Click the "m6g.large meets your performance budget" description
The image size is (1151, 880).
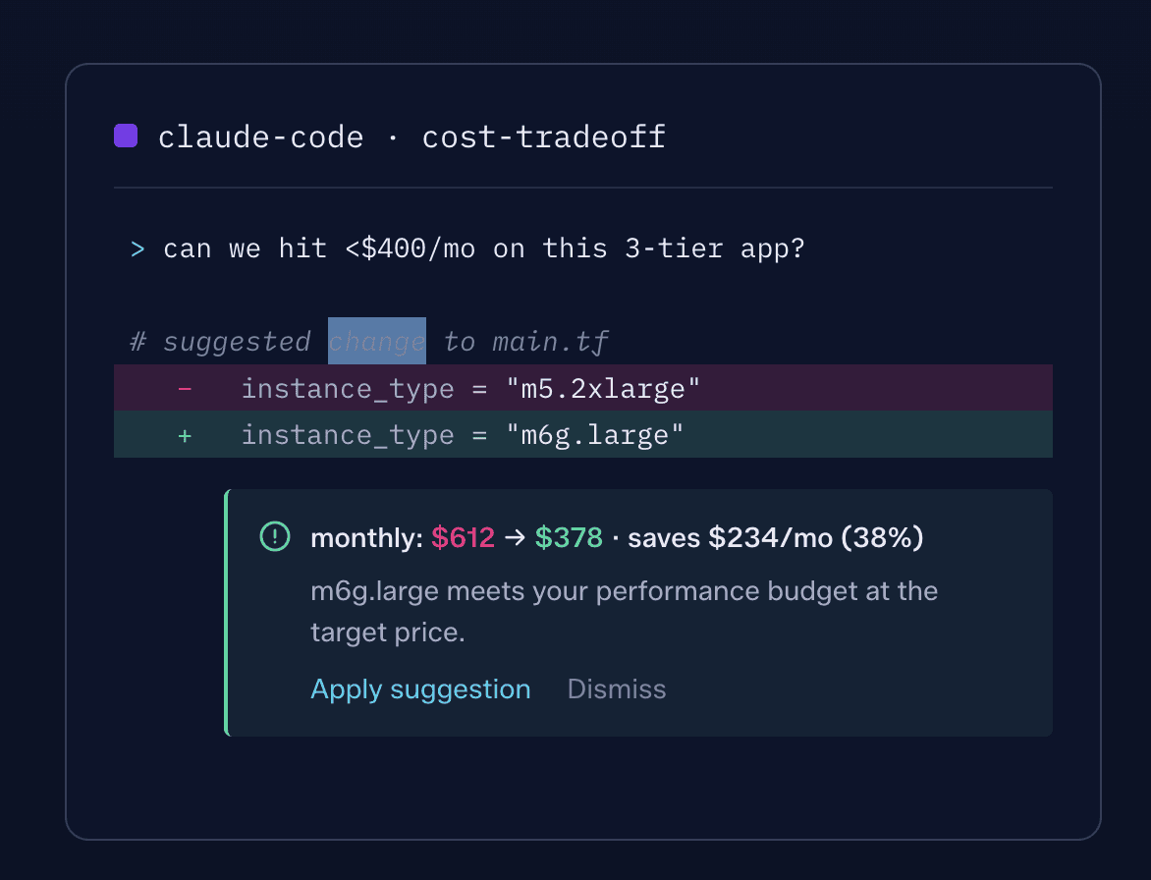tap(624, 611)
